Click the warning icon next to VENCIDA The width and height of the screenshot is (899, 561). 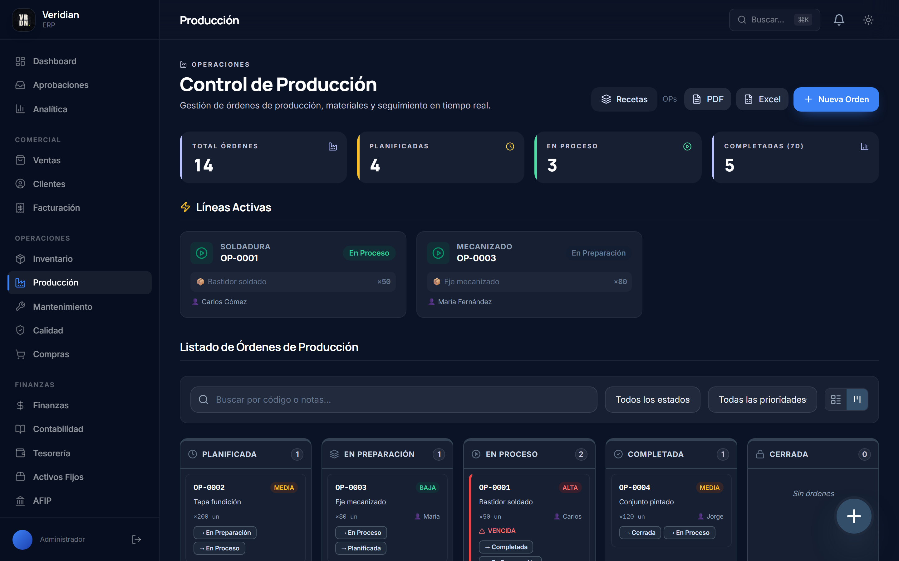[482, 531]
